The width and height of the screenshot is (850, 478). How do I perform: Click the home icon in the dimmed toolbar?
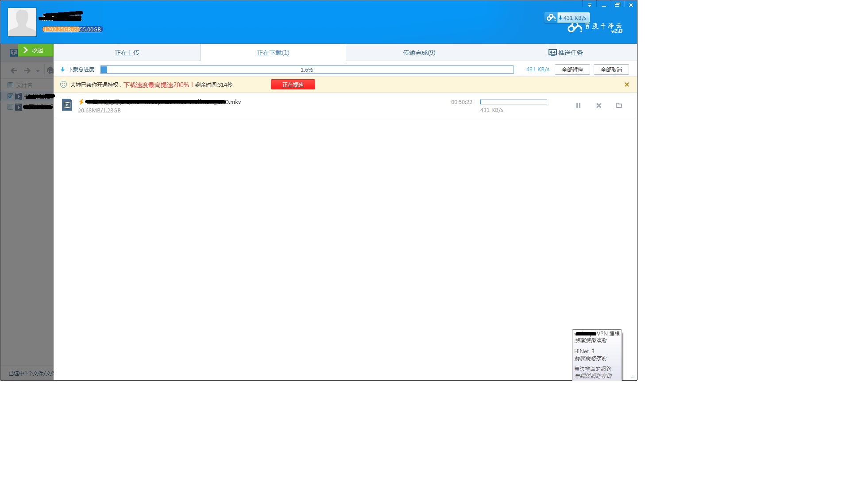pos(50,70)
